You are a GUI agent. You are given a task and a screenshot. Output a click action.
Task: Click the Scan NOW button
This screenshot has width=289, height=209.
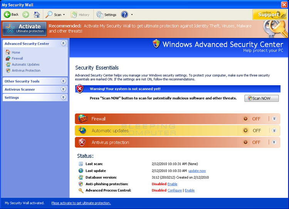coord(262,98)
